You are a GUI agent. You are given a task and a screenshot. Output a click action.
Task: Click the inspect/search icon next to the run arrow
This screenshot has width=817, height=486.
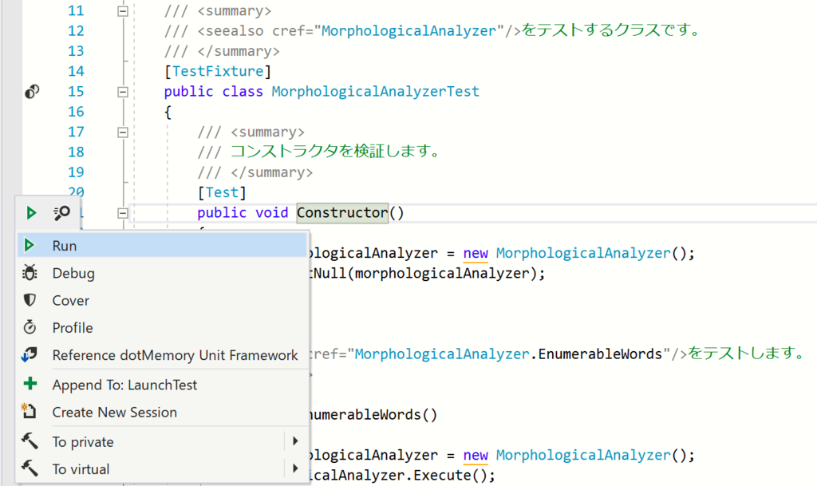[x=61, y=212]
